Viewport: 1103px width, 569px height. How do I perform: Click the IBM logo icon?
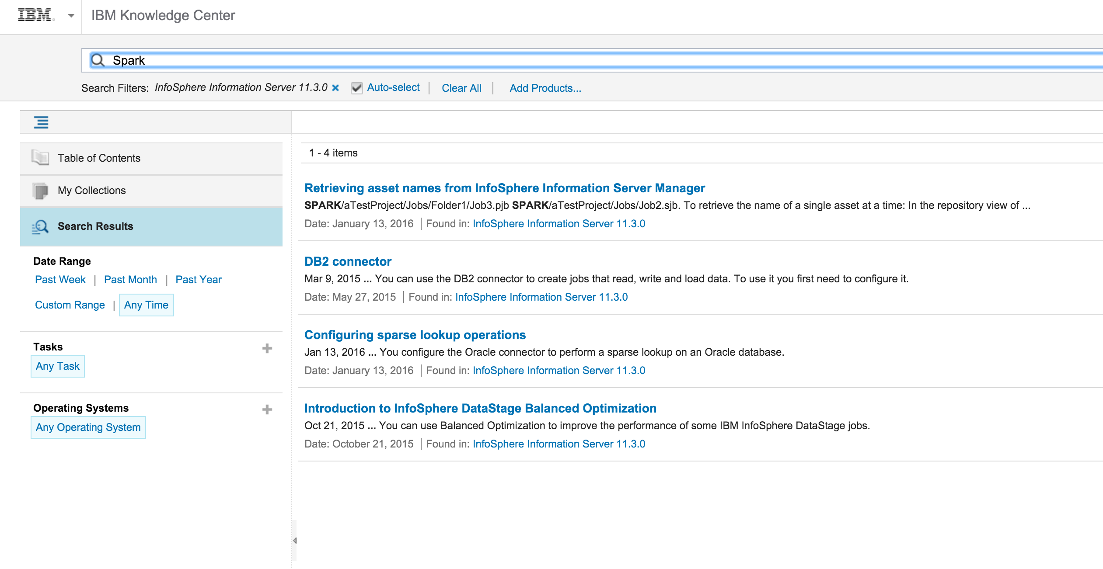pos(36,15)
